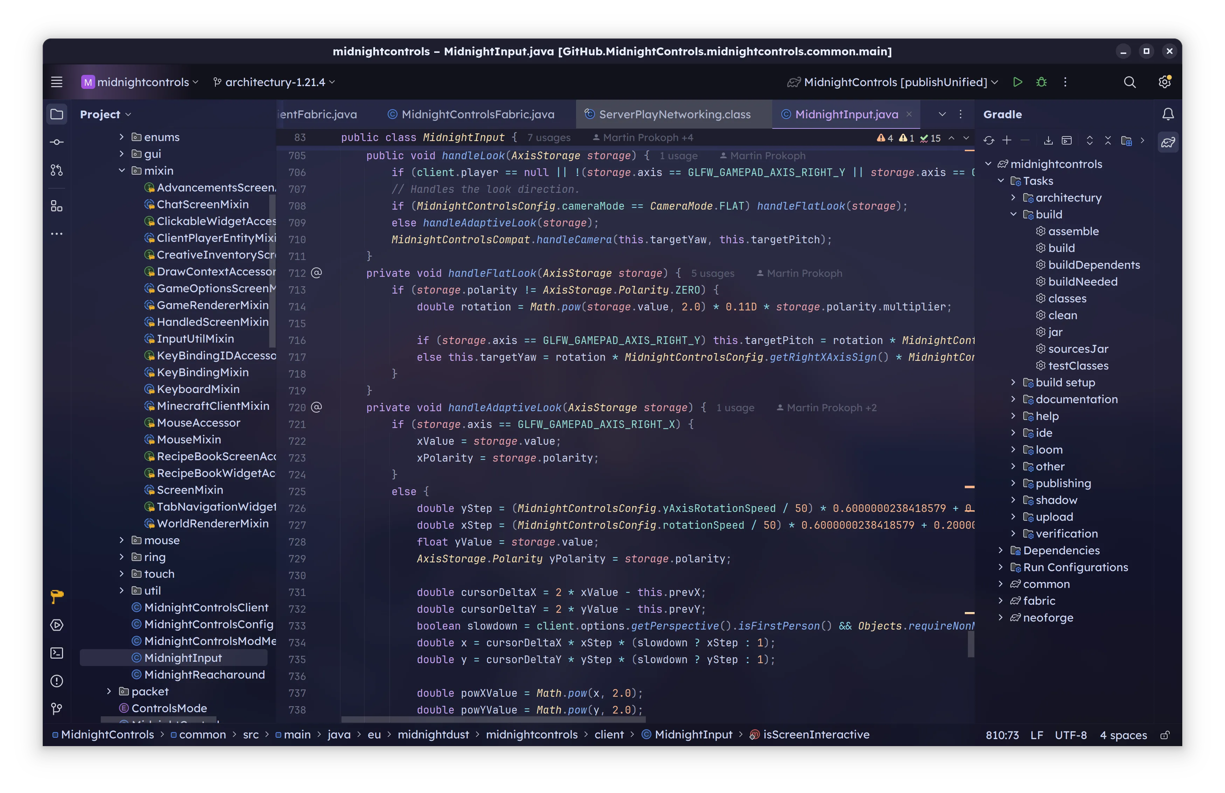Execute selected Gradle task with run icon
Image resolution: width=1225 pixels, height=793 pixels.
point(1067,141)
